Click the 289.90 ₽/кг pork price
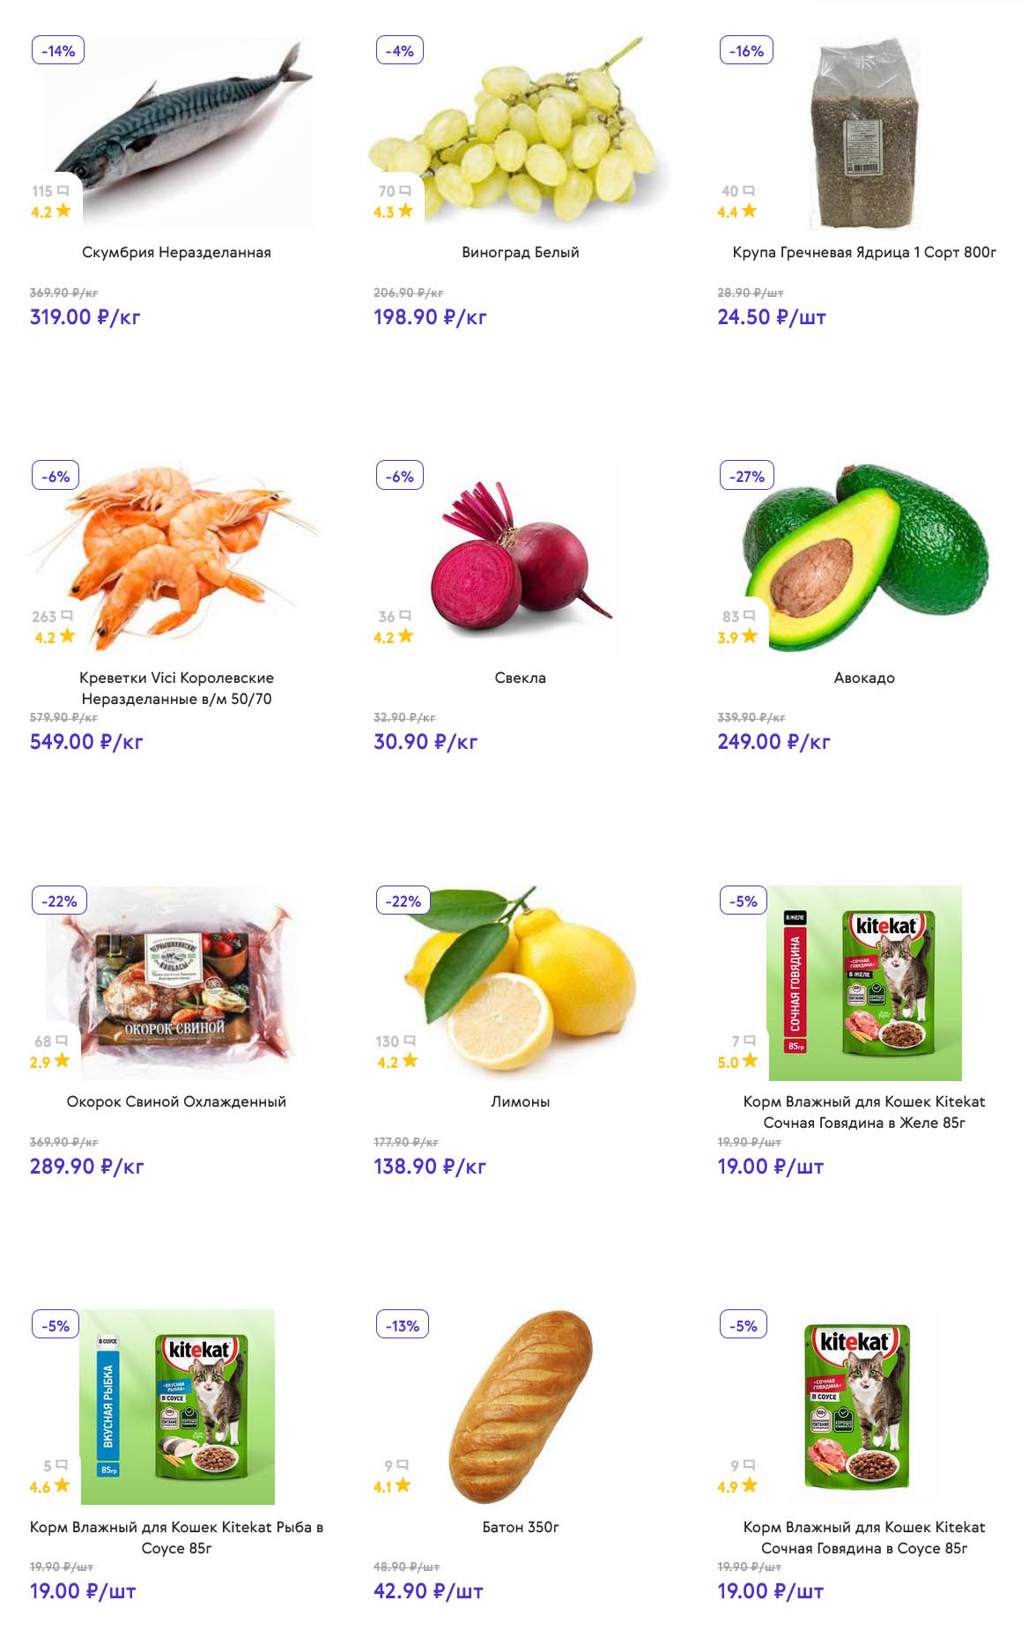 (x=86, y=1167)
